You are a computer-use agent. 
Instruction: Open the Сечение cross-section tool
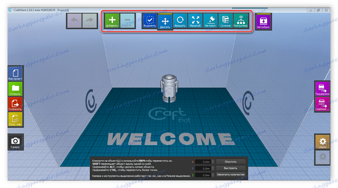[x=225, y=21]
